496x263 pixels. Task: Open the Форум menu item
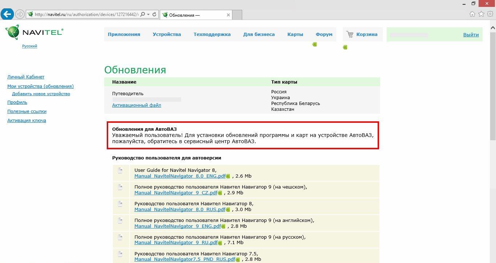[324, 35]
